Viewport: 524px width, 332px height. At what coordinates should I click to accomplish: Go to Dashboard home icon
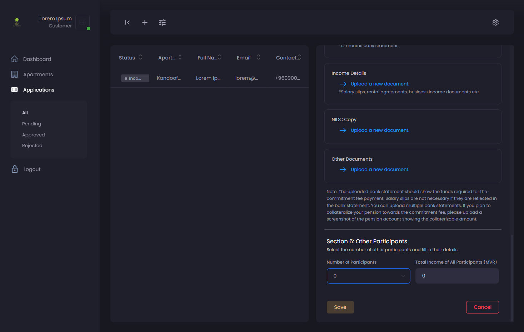click(15, 59)
